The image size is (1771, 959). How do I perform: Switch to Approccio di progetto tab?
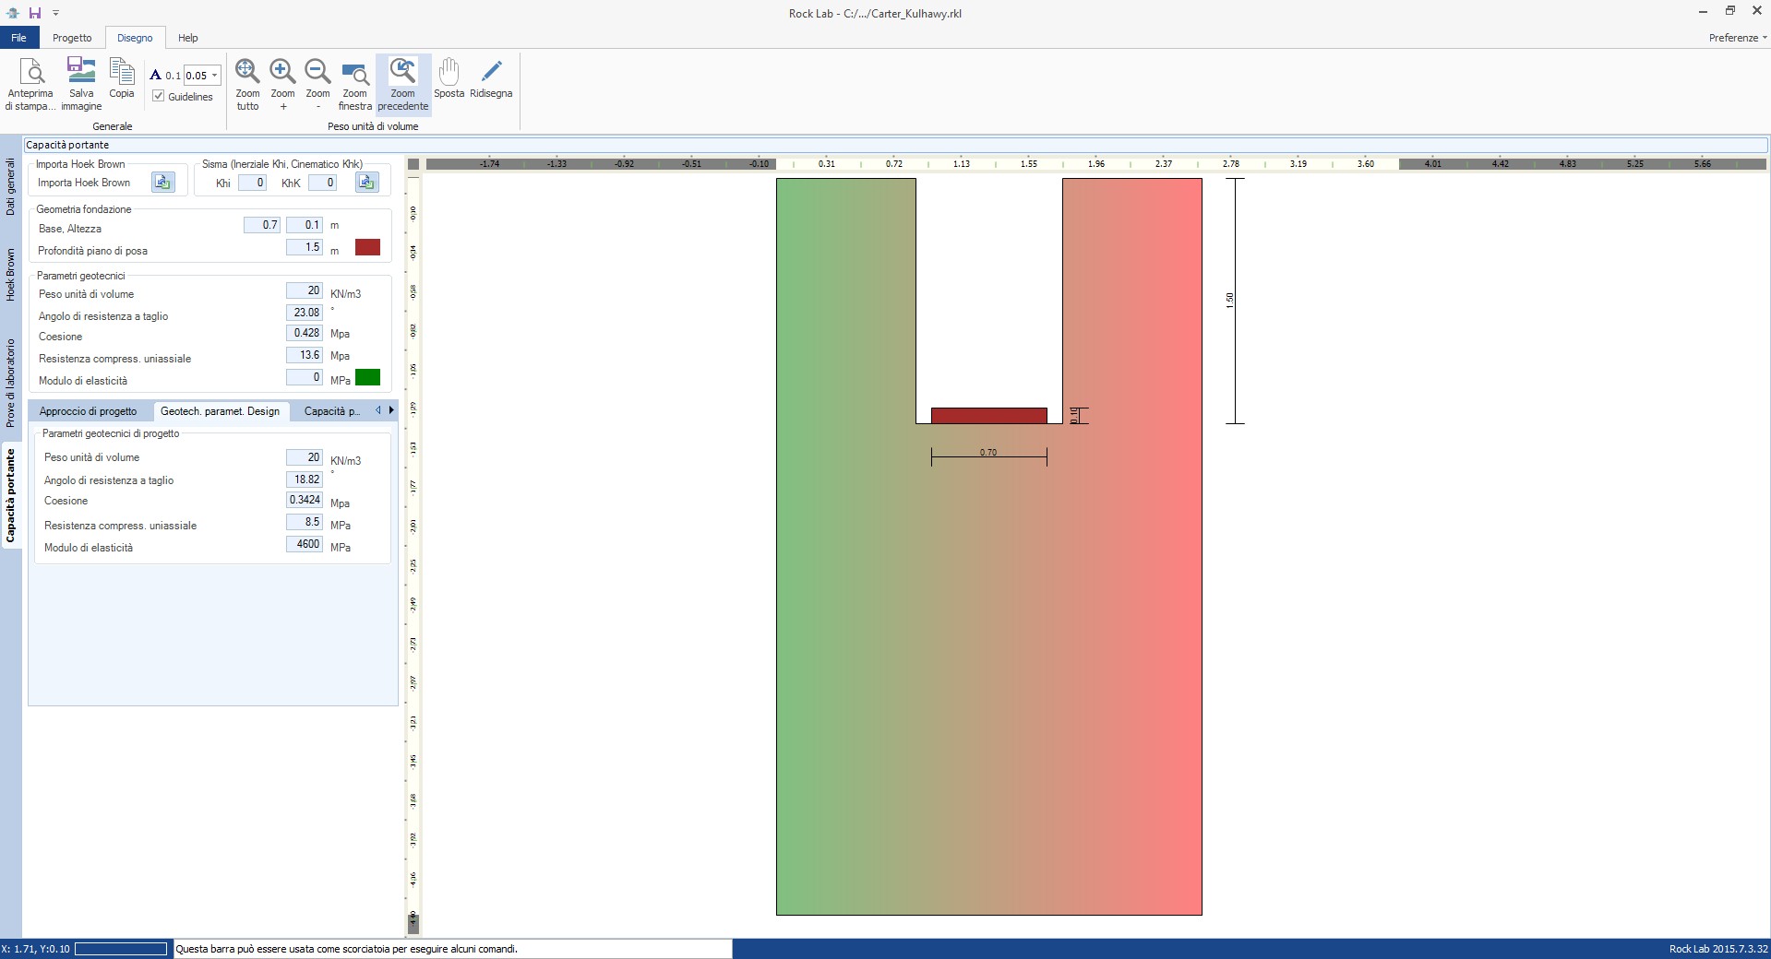[x=88, y=411]
